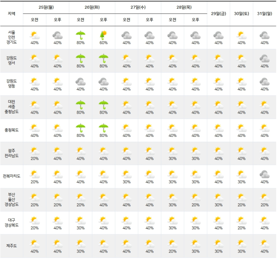The width and height of the screenshot is (277, 259).
Task: Click the partly cloudy icon for 제주도 on 31일(일)
Action: coord(265,243)
